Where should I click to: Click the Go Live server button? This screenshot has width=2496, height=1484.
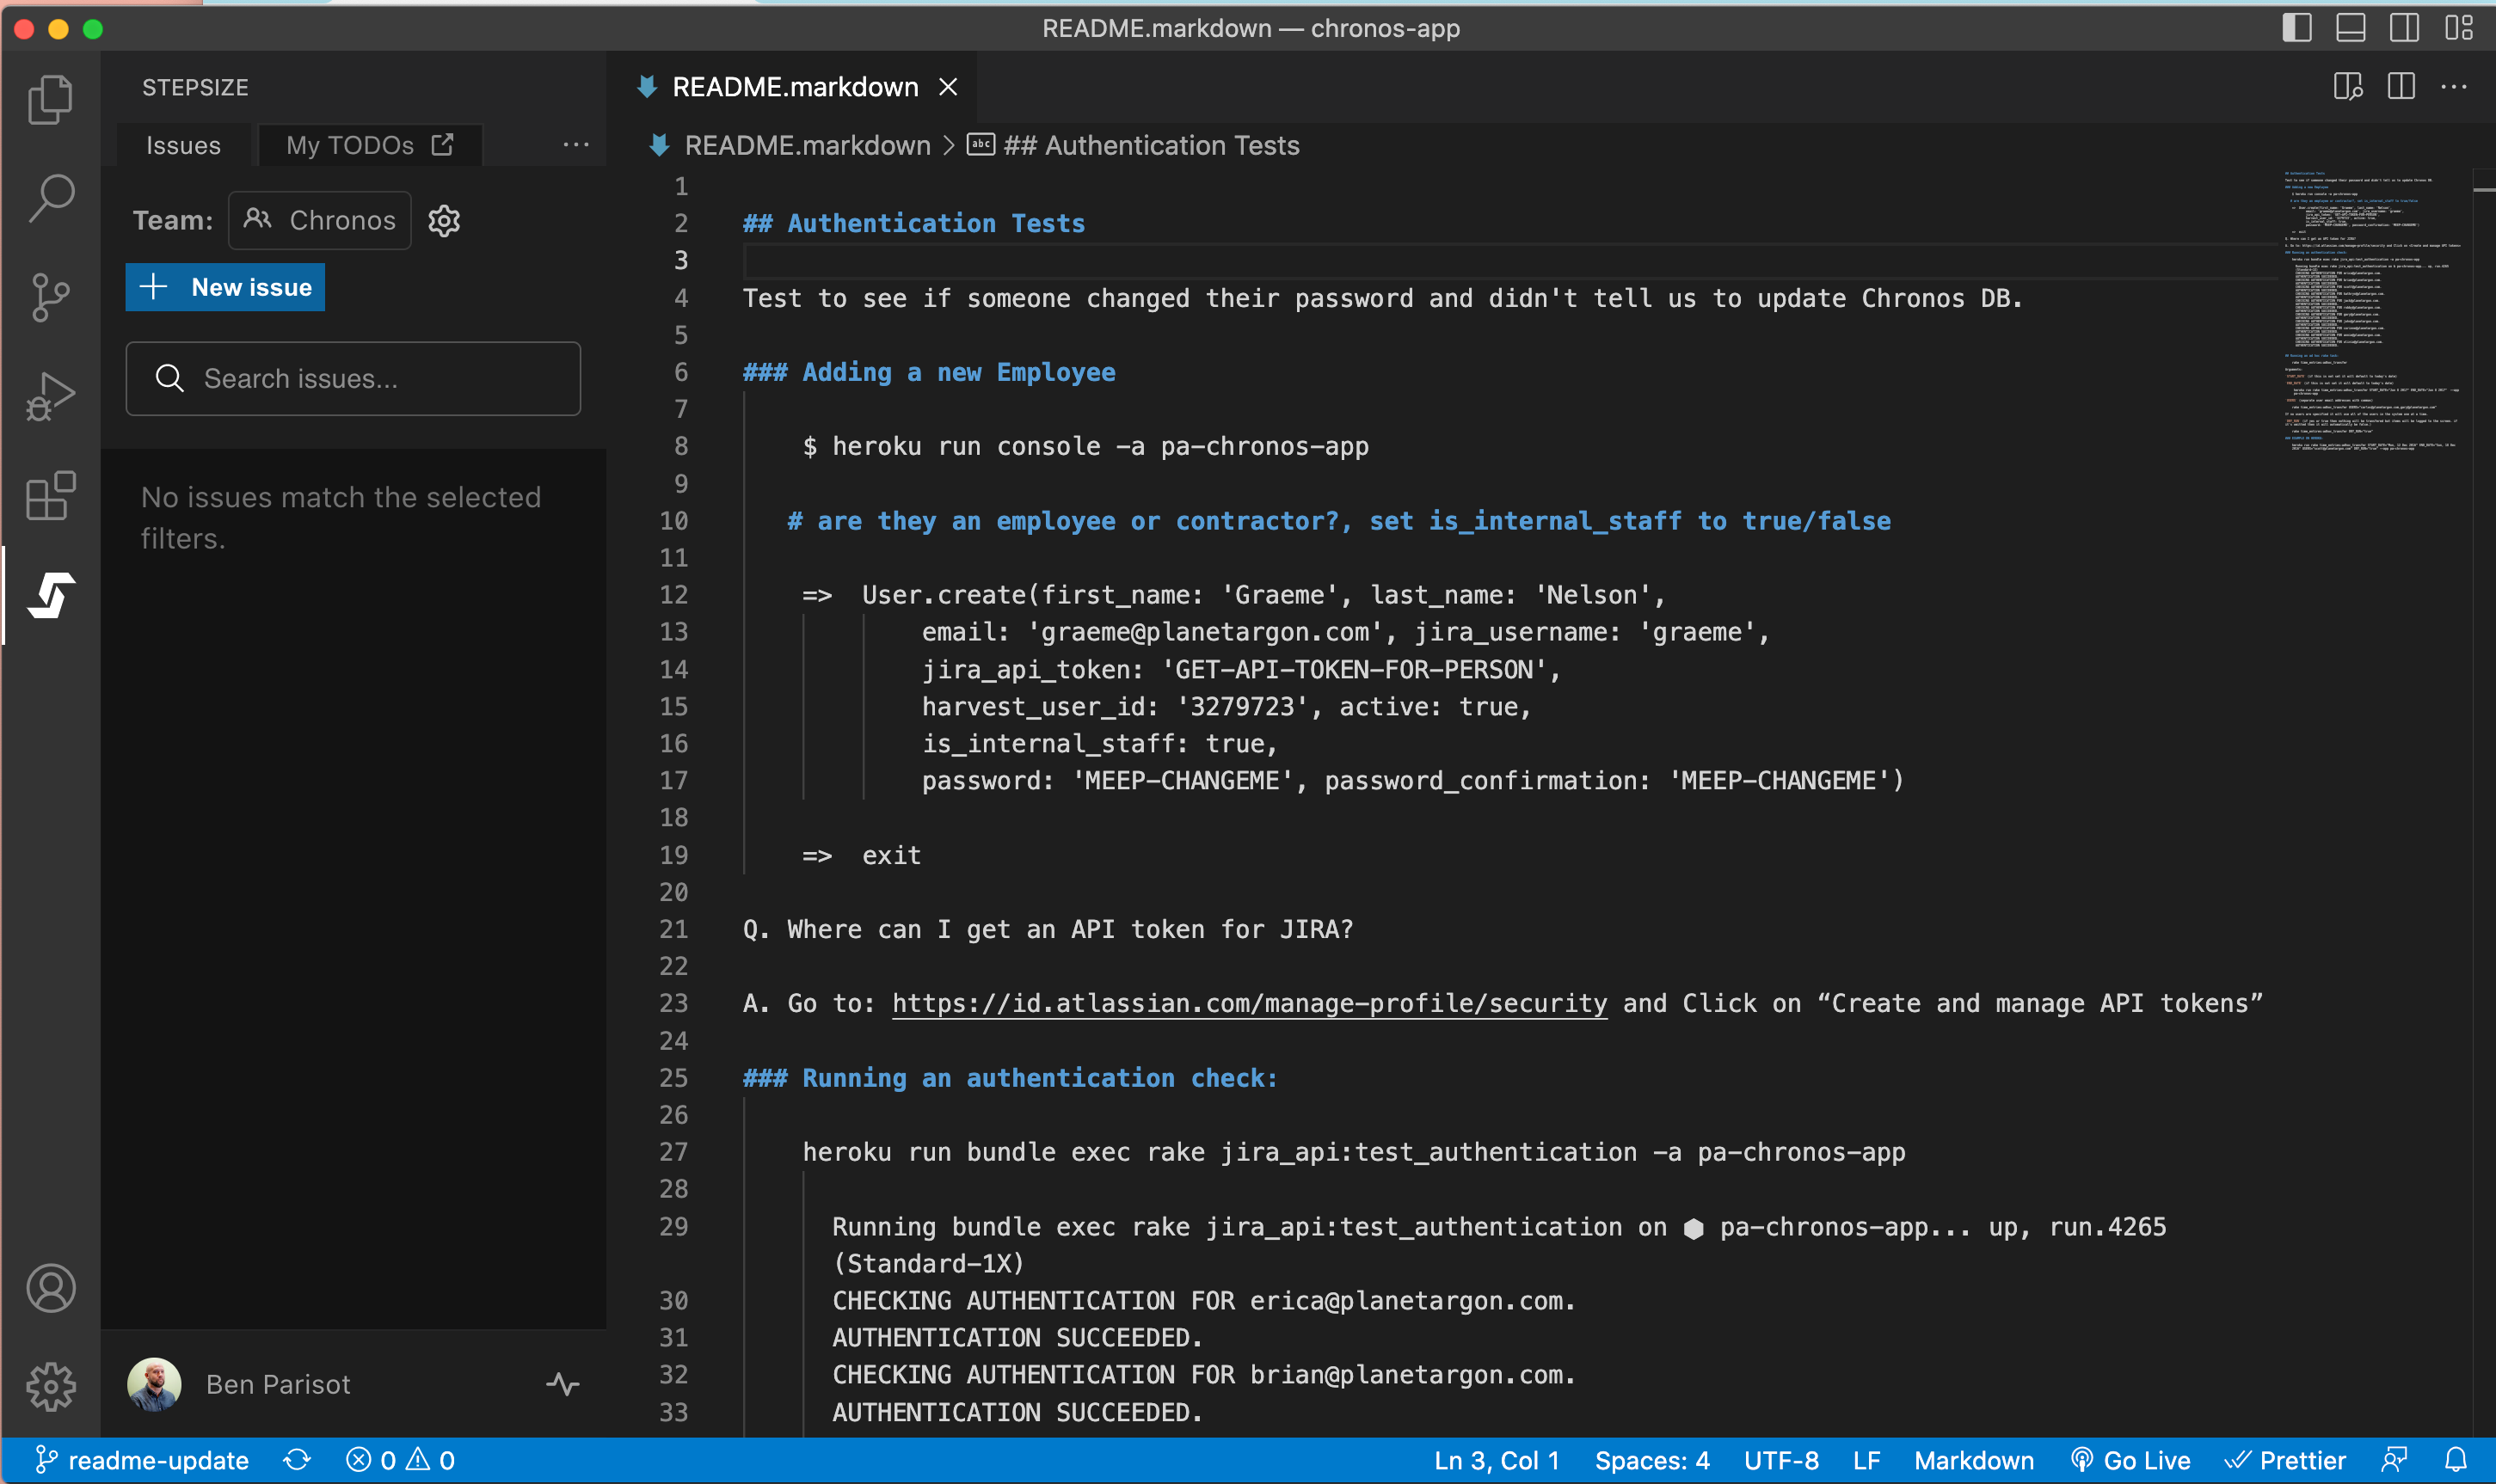tap(2130, 1460)
